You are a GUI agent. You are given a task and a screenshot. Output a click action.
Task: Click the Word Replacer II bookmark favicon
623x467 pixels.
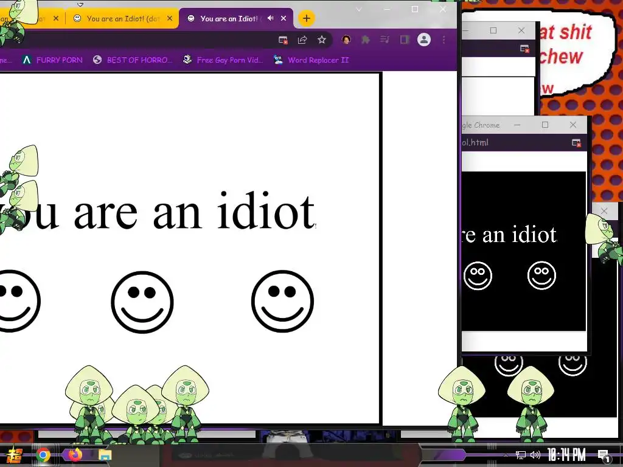tap(278, 60)
